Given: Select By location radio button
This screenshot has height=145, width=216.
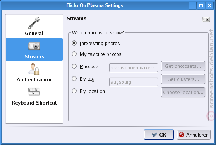Looking at the screenshot, I should pyautogui.click(x=74, y=91).
